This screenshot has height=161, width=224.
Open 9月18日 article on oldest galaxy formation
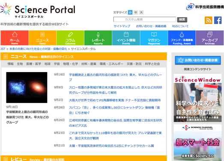tap(116, 77)
